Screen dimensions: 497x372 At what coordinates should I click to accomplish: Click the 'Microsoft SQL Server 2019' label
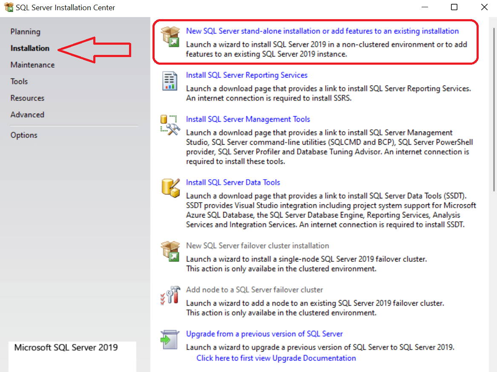pos(66,348)
